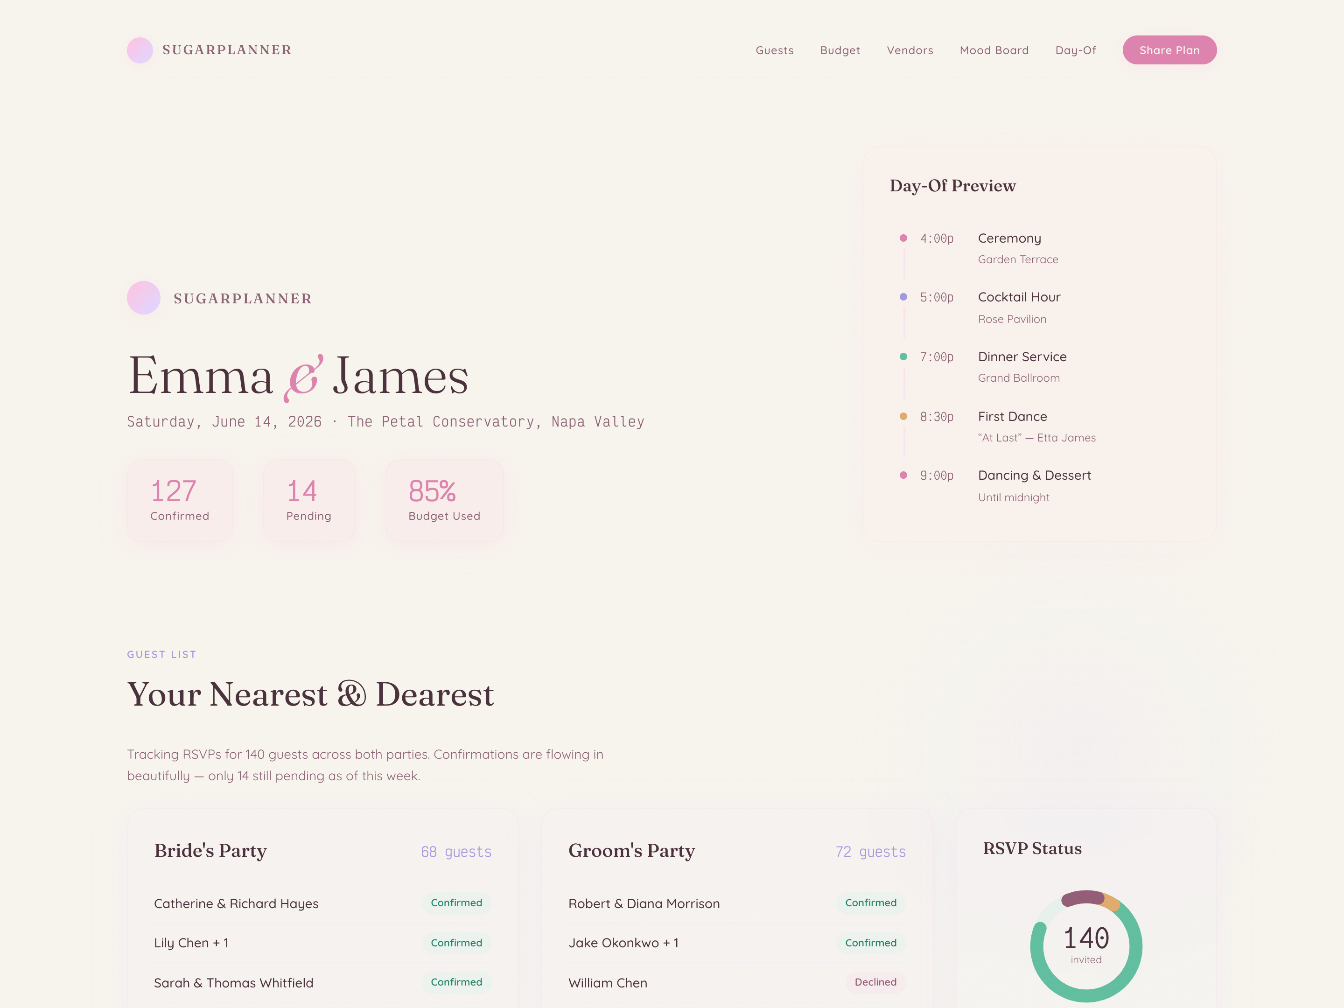Select the Dancing & Dessert timeline dot
Viewport: 1344px width, 1008px height.
coord(903,476)
